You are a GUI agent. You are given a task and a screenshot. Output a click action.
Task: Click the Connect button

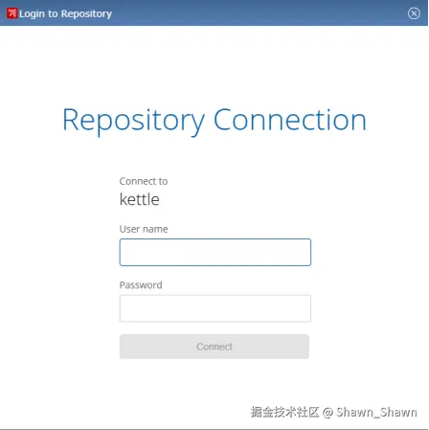pos(214,347)
